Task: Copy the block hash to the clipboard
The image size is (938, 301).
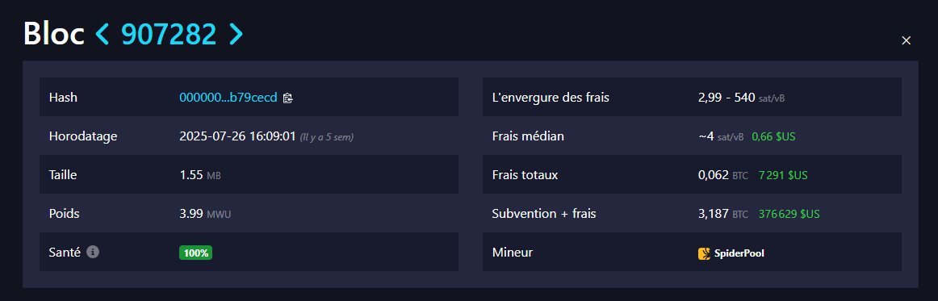Action: pyautogui.click(x=287, y=98)
